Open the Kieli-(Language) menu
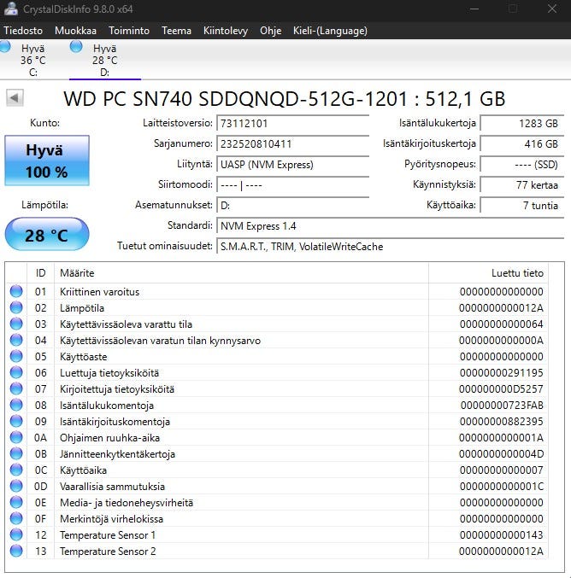 [330, 31]
